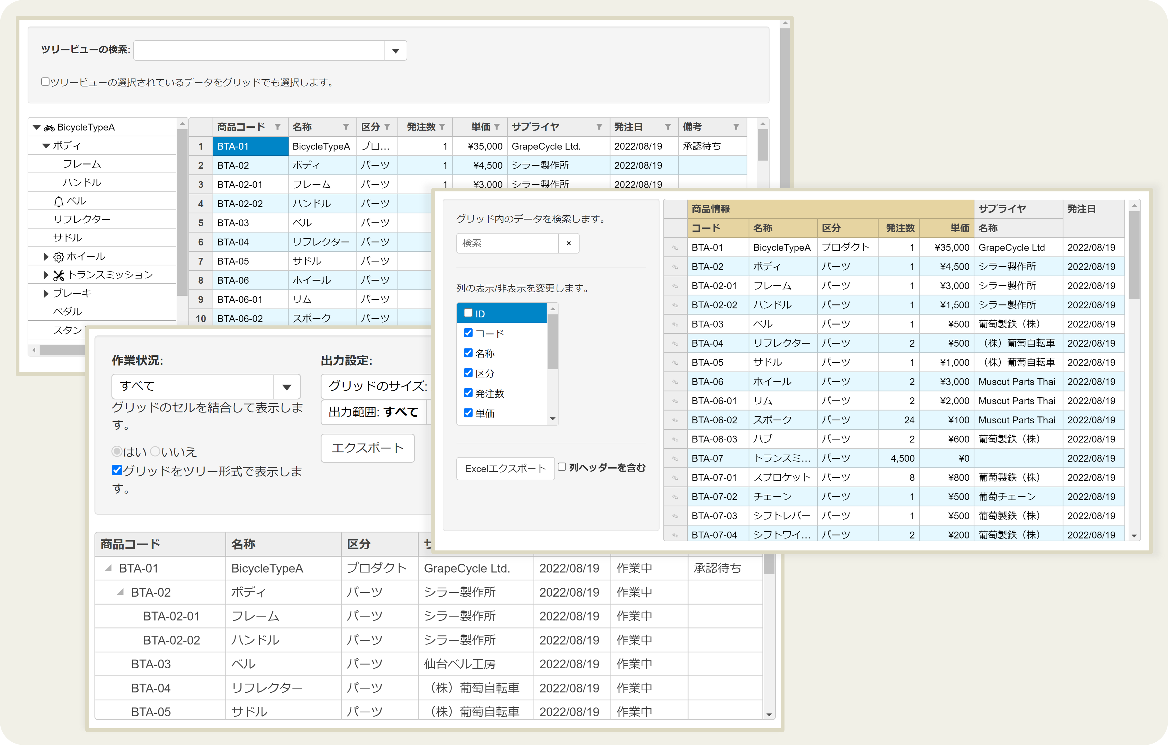
Task: Collapse the BTA-01 row in tree grid
Action: click(109, 568)
